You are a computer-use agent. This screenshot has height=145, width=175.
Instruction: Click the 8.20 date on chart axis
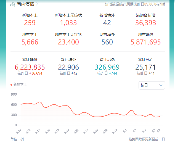click(67, 131)
